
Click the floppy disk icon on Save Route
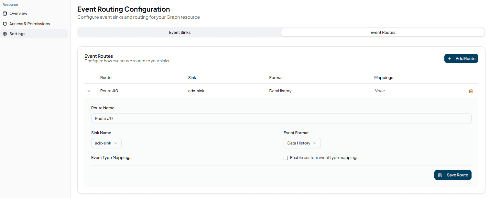pyautogui.click(x=440, y=175)
